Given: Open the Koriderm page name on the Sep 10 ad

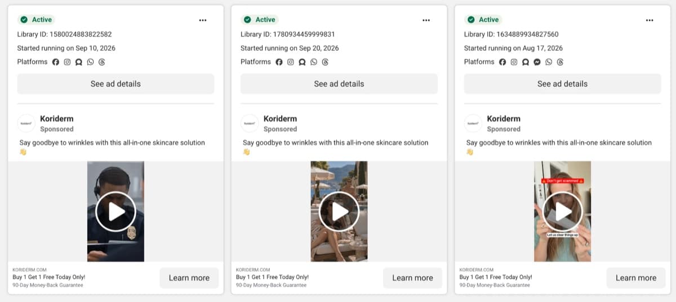Looking at the screenshot, I should (x=57, y=119).
